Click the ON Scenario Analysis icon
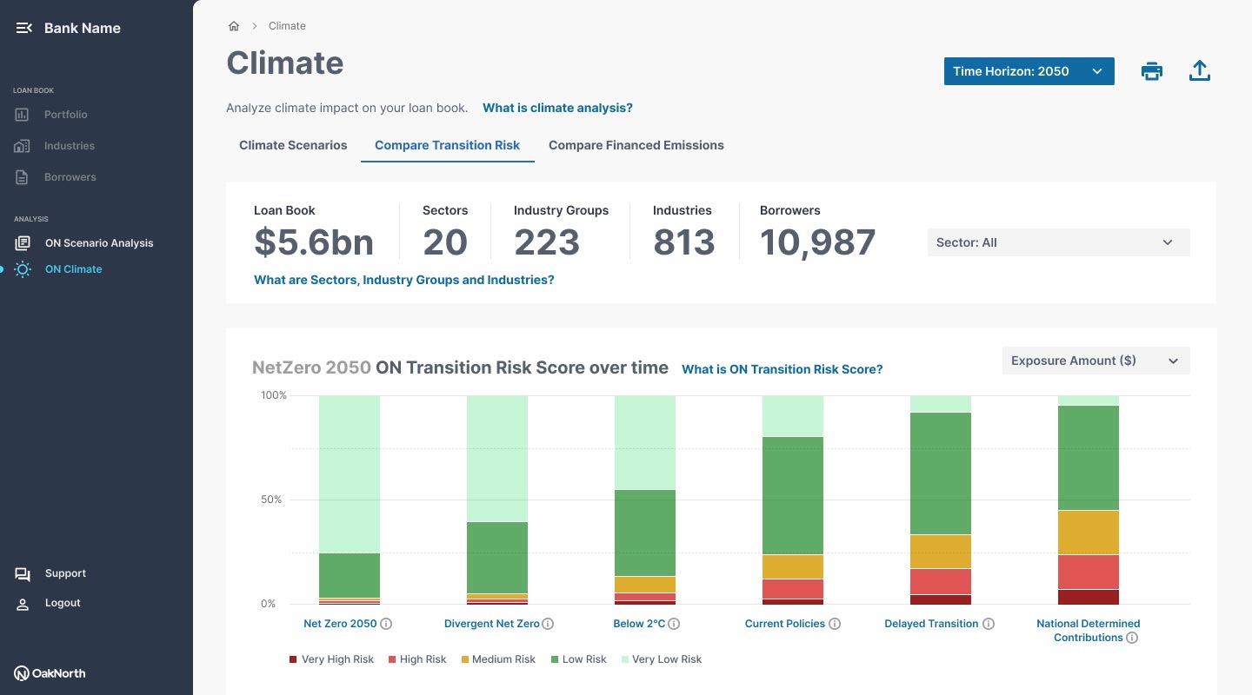Viewport: 1252px width, 695px height. click(x=23, y=243)
